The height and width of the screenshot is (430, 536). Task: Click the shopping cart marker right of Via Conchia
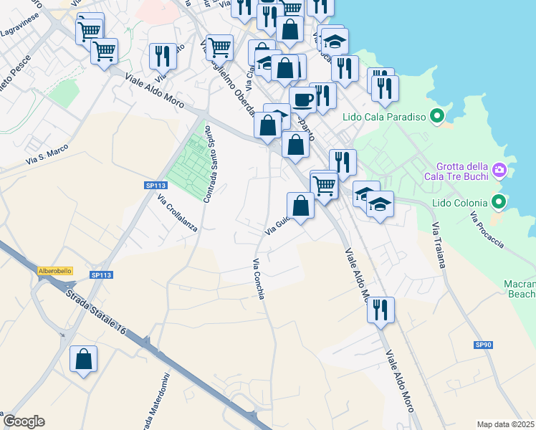pos(325,185)
